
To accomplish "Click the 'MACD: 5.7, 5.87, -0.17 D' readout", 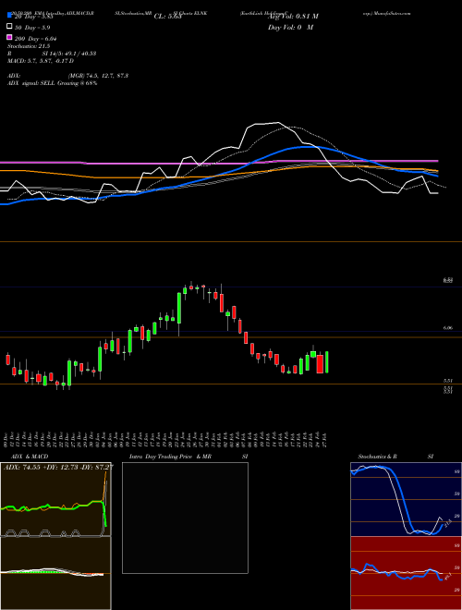I will click(41, 61).
